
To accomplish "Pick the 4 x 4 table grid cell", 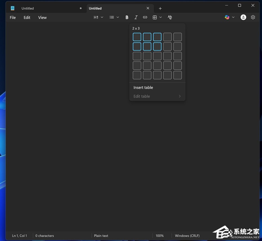I will [x=167, y=66].
